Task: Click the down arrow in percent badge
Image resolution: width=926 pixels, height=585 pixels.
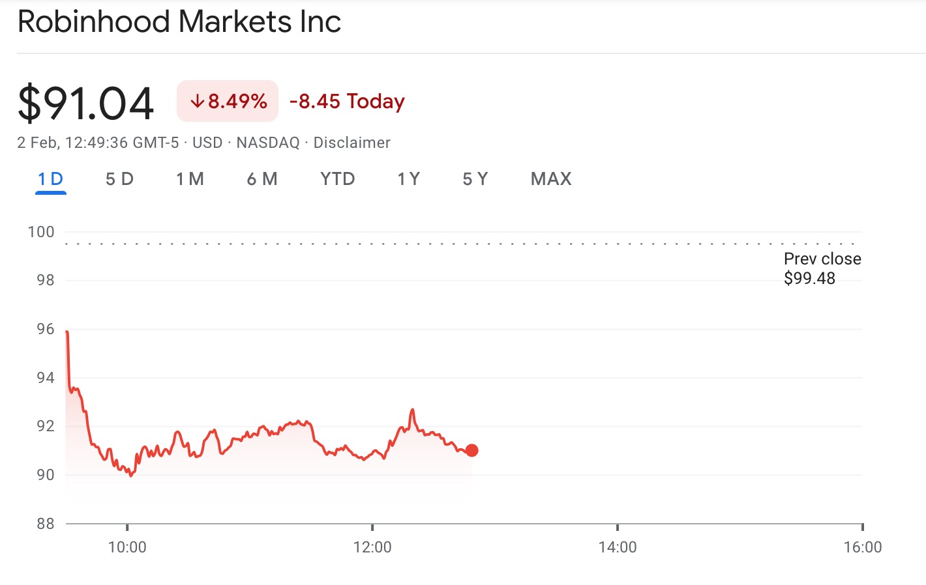Action: 197,102
